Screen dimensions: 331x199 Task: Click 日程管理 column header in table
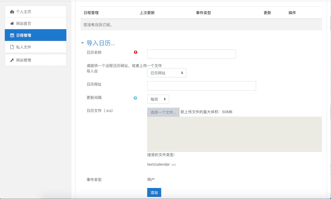click(x=91, y=13)
